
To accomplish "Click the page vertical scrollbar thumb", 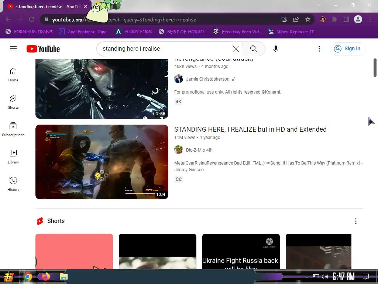I will click(375, 68).
